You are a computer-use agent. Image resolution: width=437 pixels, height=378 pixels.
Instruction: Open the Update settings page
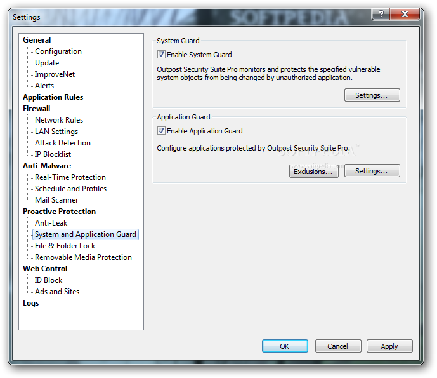[47, 63]
